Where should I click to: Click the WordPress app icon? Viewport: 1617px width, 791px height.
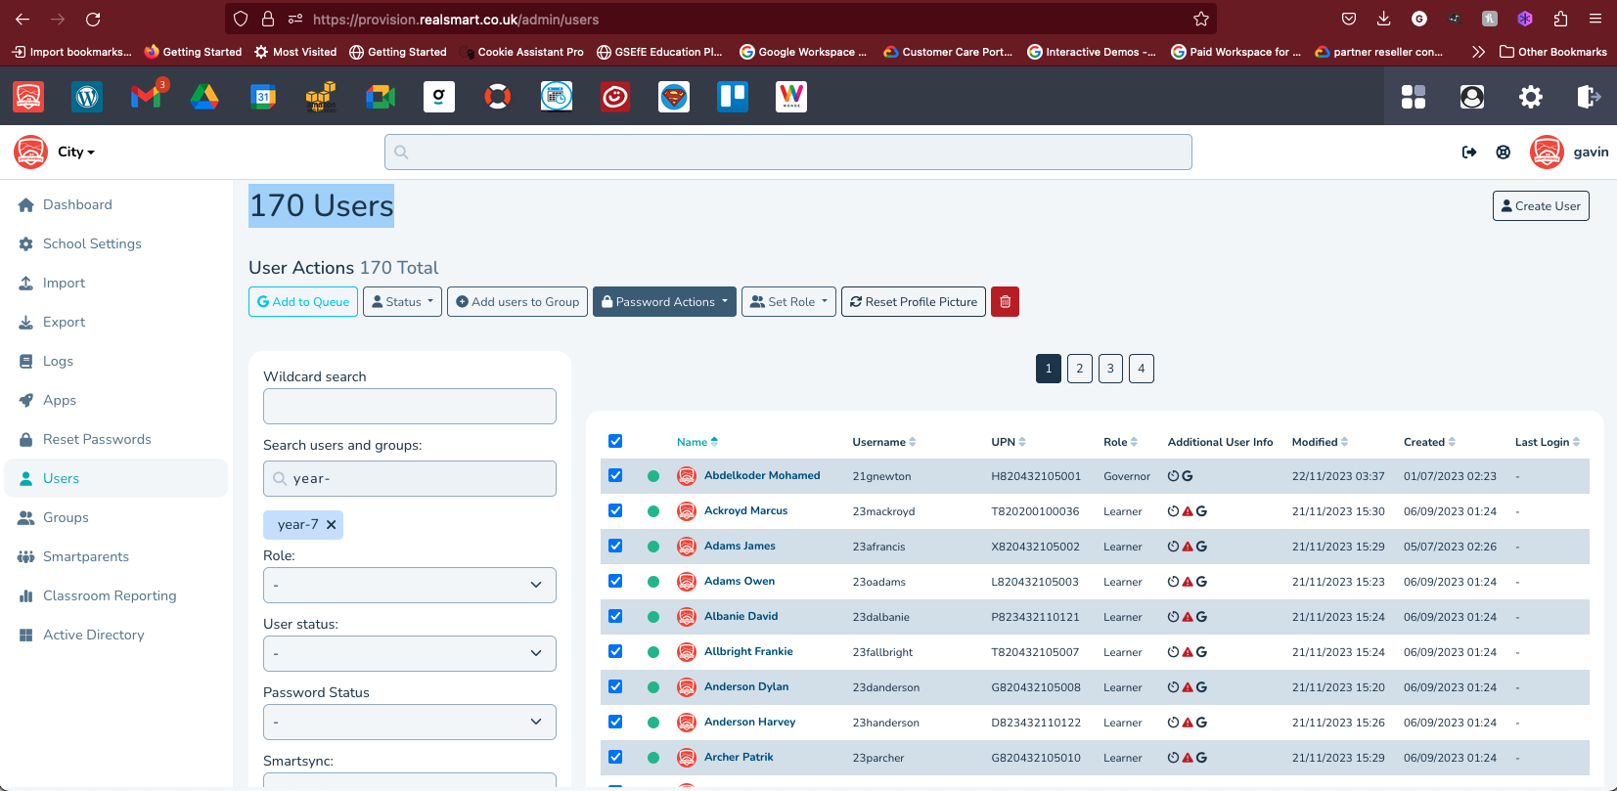tap(87, 96)
